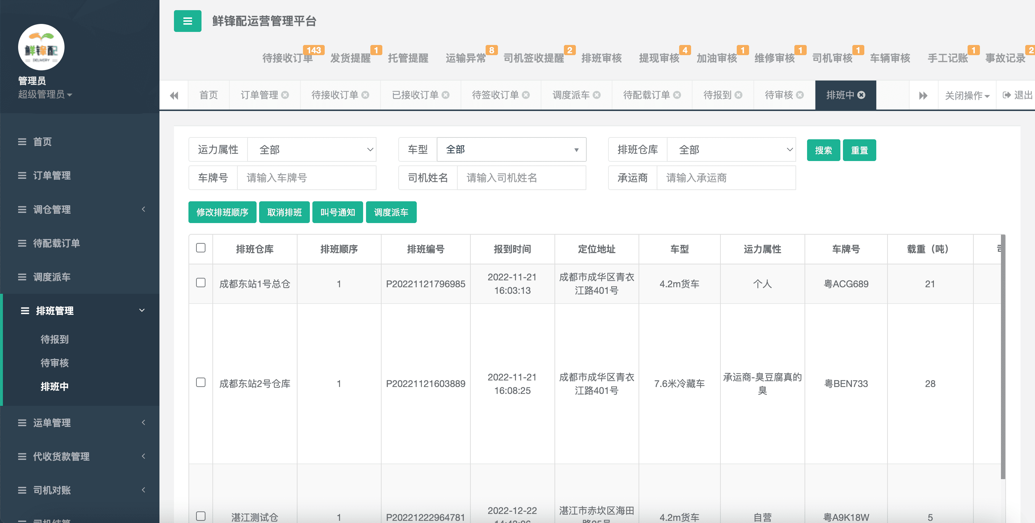Image resolution: width=1035 pixels, height=523 pixels.
Task: Close the 待接收订单 tab via its x icon
Action: click(x=365, y=95)
